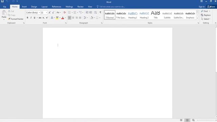Image resolution: width=217 pixels, height=122 pixels.
Task: Open the Multilevel List menu
Action: (81, 13)
